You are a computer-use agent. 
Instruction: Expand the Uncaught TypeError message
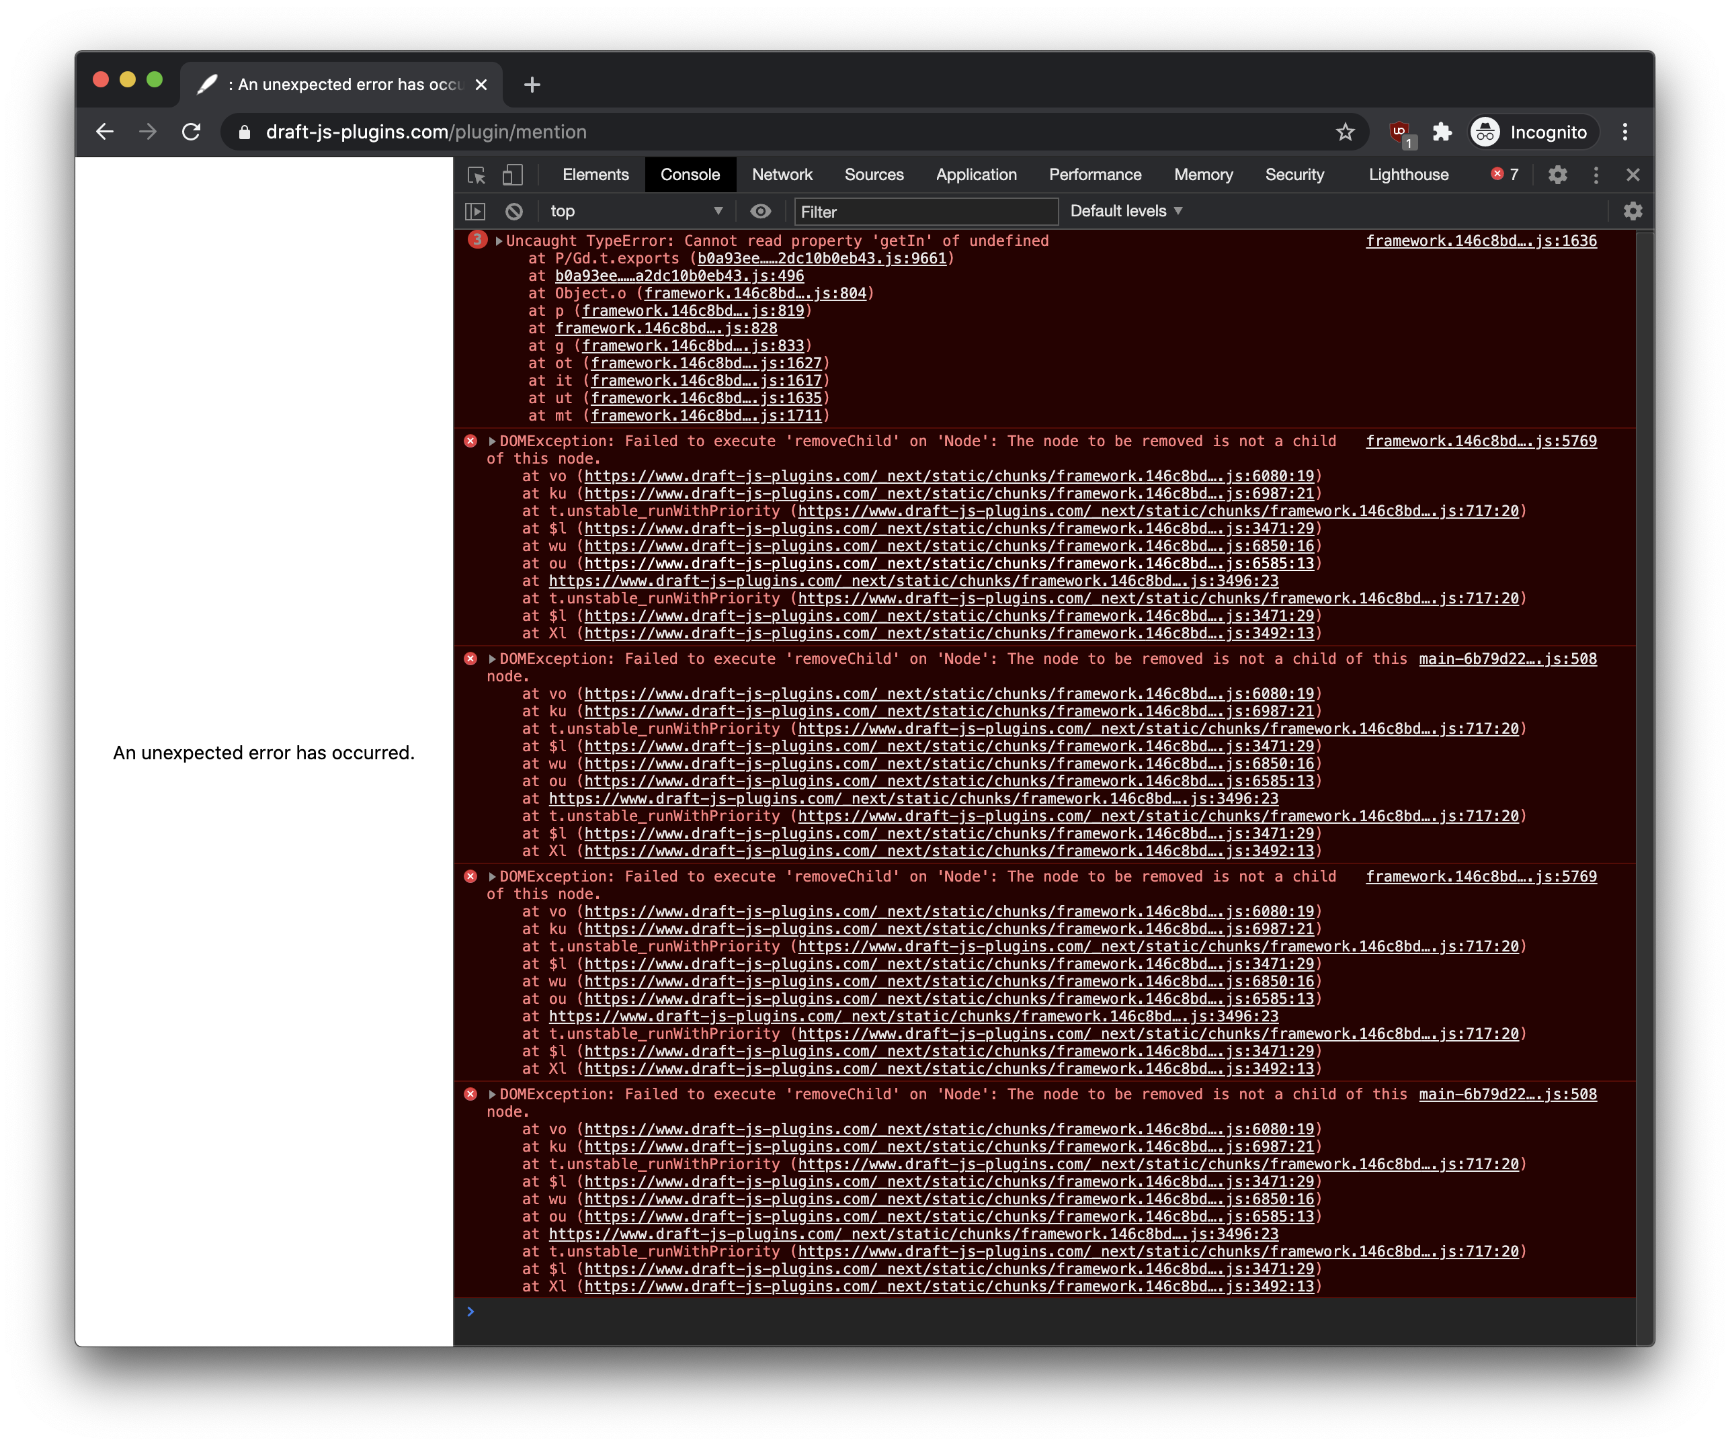pyautogui.click(x=499, y=241)
